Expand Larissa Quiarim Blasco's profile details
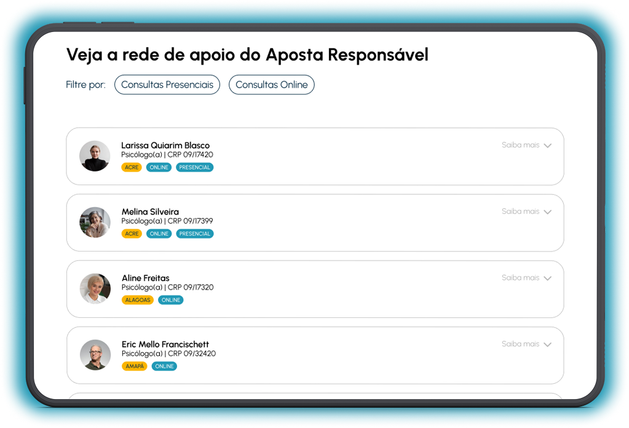 pyautogui.click(x=526, y=145)
